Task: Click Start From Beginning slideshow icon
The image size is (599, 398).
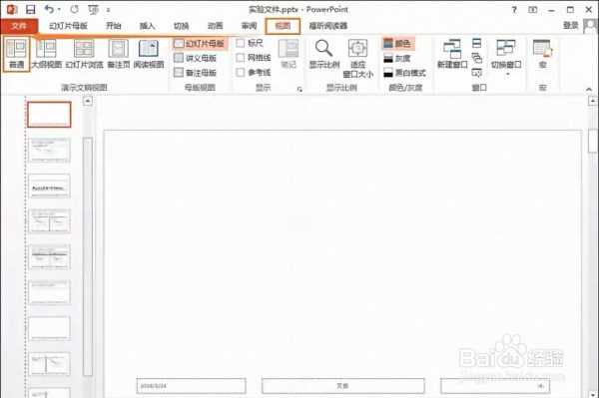Action: 93,10
